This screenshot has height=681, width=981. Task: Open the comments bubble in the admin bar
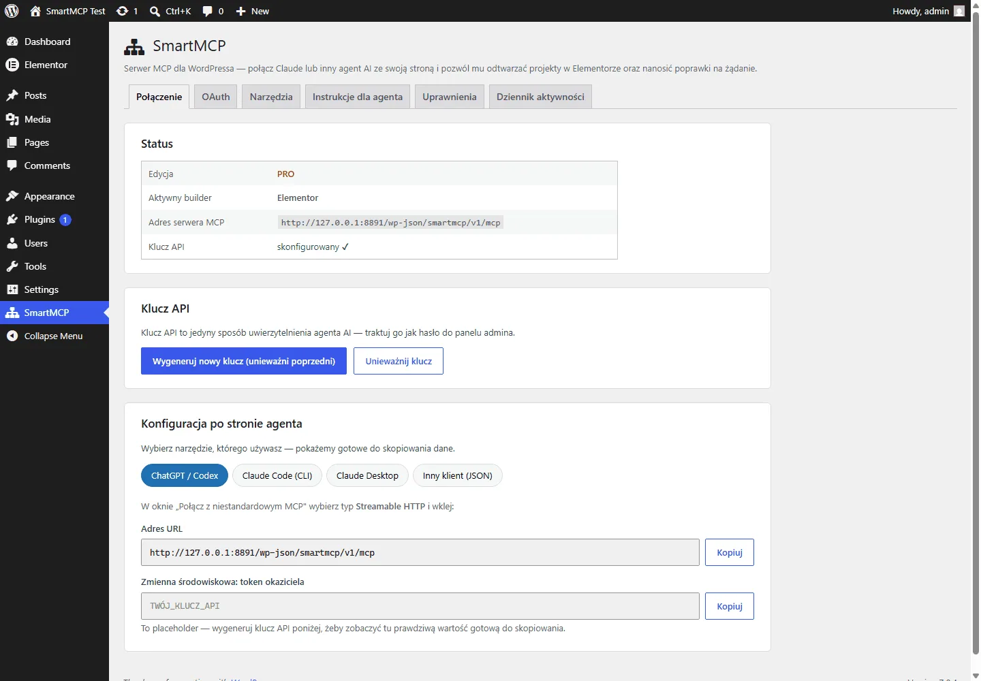coord(213,11)
